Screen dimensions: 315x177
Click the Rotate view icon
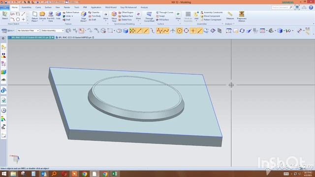pyautogui.click(x=242, y=30)
